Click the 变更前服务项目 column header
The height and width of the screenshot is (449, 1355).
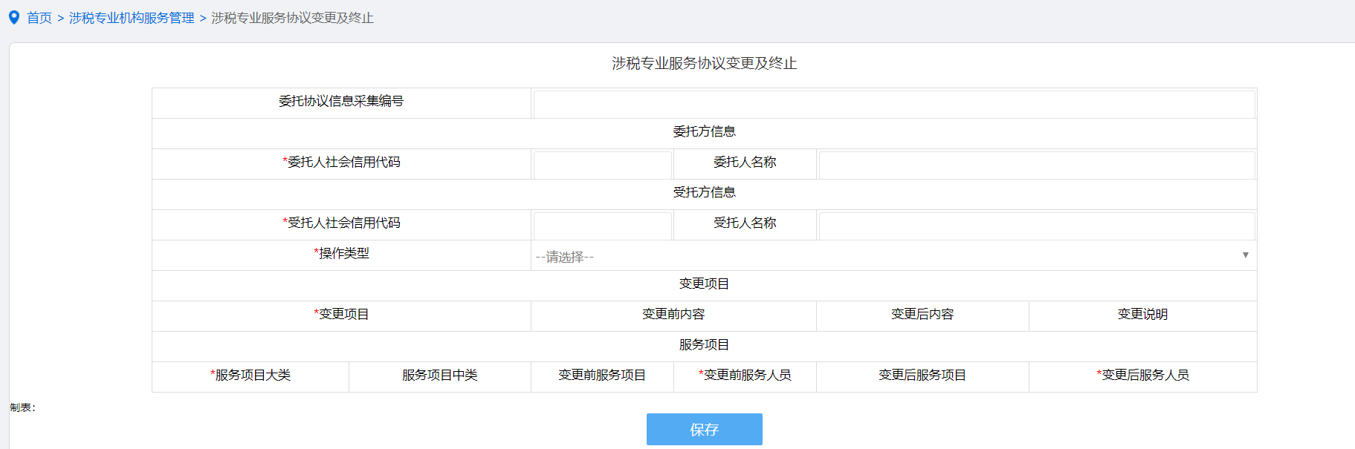tap(602, 376)
